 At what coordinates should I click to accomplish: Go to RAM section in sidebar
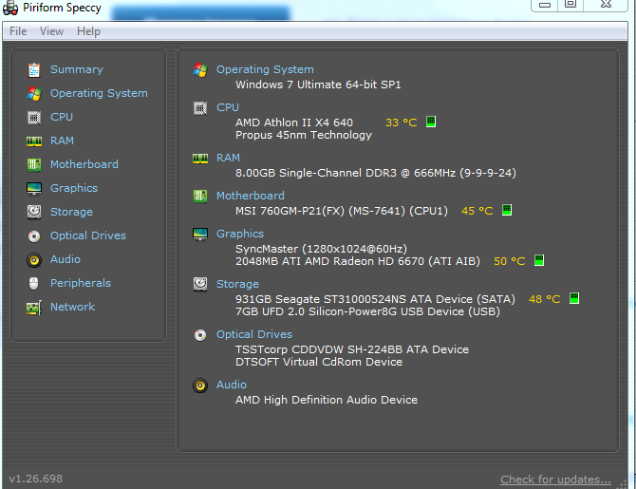tap(62, 141)
